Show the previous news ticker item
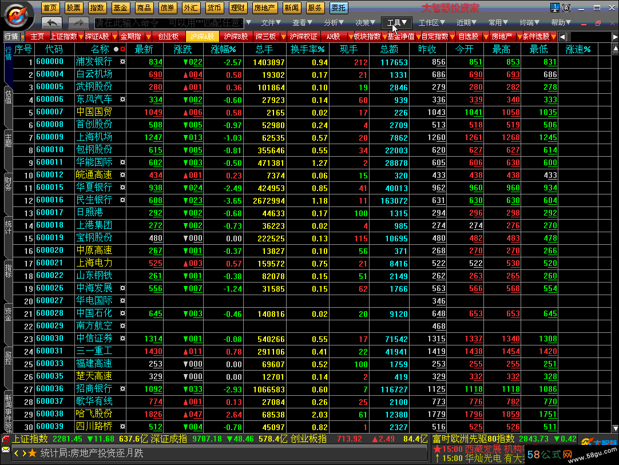 16,453
